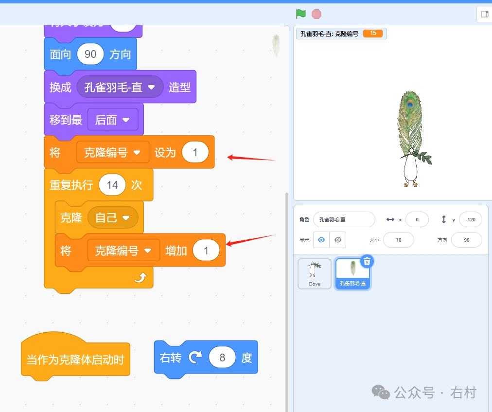Select the 孔雀羽毛-直 sprite thumbnail
The height and width of the screenshot is (412, 492).
click(352, 273)
